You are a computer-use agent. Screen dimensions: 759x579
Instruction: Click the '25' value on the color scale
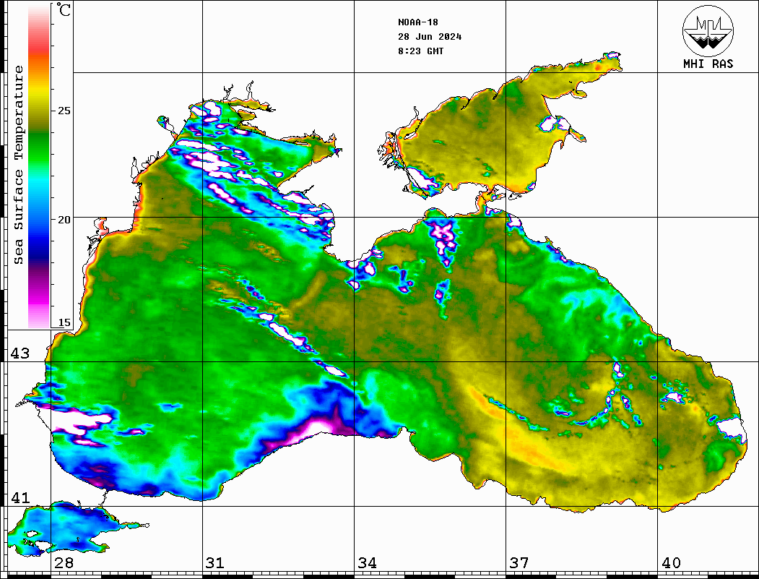[64, 111]
